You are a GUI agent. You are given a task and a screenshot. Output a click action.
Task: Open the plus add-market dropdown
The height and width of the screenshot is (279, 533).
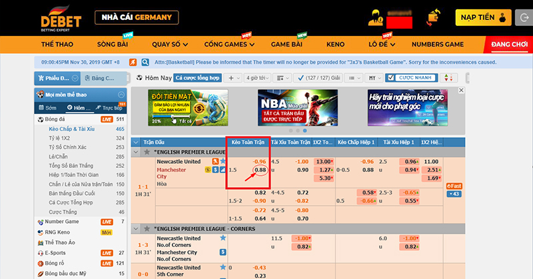234,78
